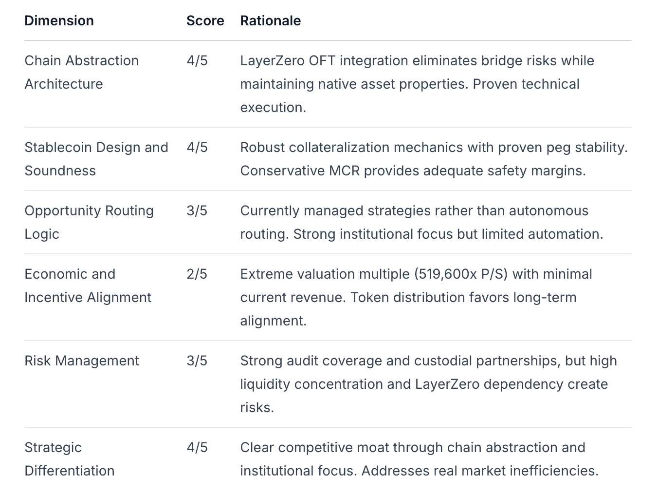Screen dimensions: 658x494
Task: Click the Dimension column header
Action: pyautogui.click(x=59, y=20)
